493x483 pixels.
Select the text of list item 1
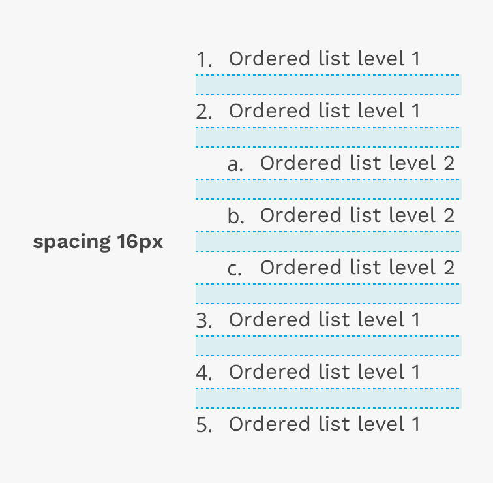324,59
